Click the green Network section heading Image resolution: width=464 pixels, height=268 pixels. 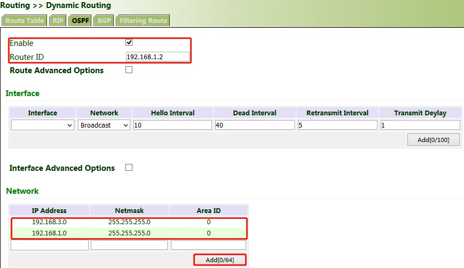[22, 191]
